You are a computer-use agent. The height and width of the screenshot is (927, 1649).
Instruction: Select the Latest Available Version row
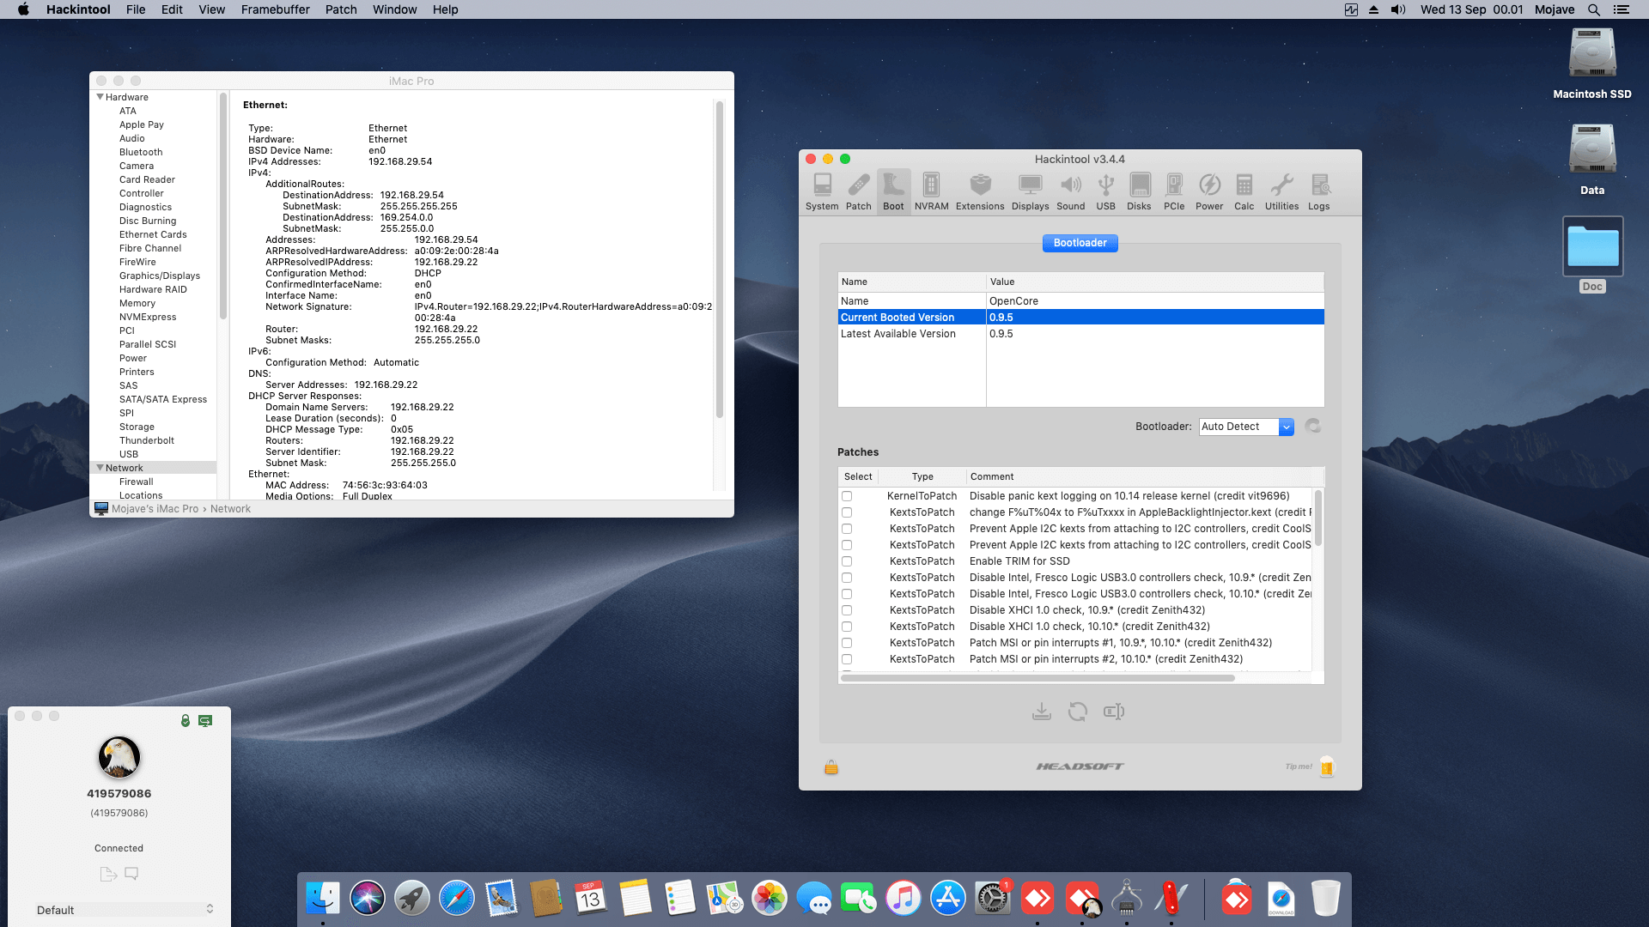(x=1080, y=334)
